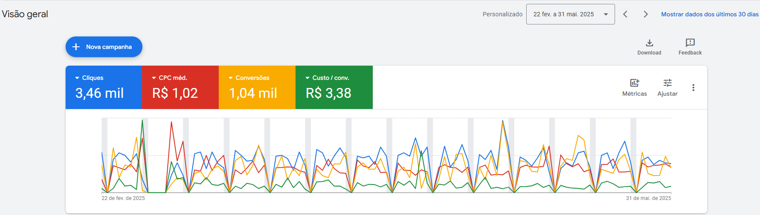Screen dimensions: 760x215
Task: Open the Métricas chart icon
Action: click(x=634, y=83)
